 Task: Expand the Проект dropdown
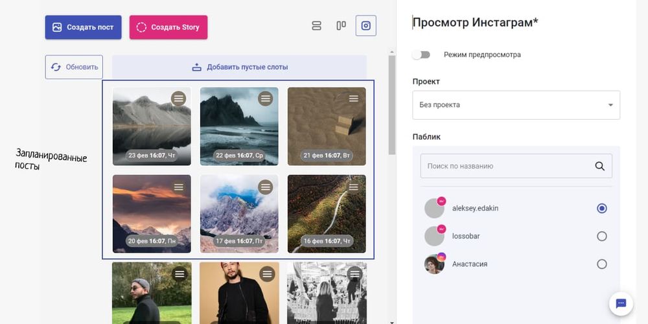[516, 105]
